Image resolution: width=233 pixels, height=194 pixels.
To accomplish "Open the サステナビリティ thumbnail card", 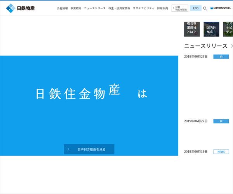I will (x=228, y=29).
